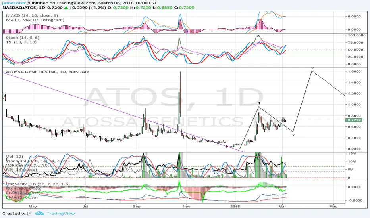This screenshot has width=370, height=218.
Task: Select the EMA (5, close) label
Action: click(22, 197)
